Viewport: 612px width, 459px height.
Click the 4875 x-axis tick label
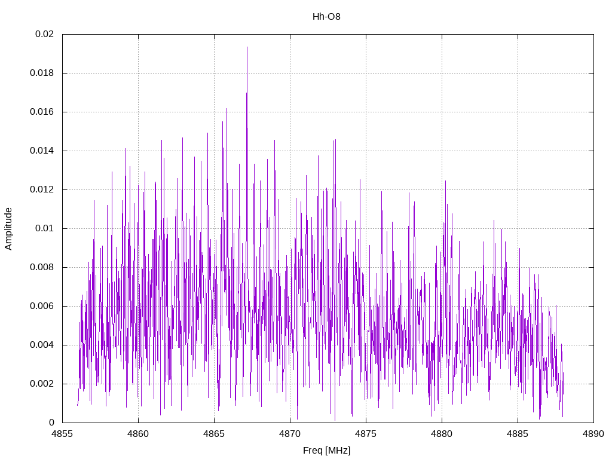tap(366, 434)
